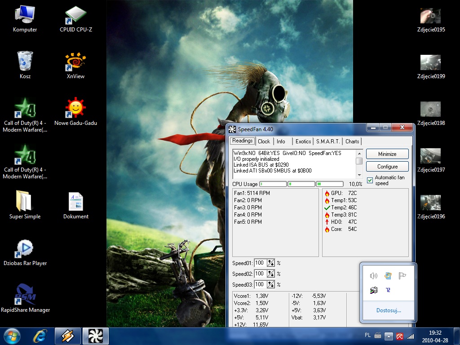The width and height of the screenshot is (460, 345).
Task: Click the Dostosuj... link
Action: click(388, 310)
